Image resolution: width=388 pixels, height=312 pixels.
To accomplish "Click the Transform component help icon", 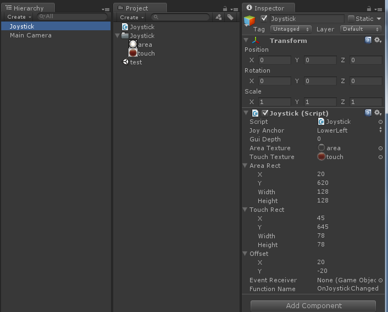I will pos(368,40).
